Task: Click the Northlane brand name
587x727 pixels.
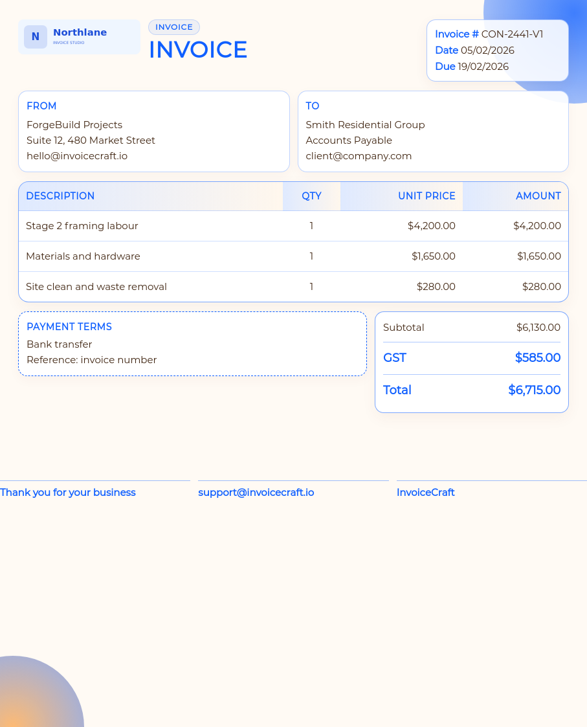Action: (x=80, y=32)
